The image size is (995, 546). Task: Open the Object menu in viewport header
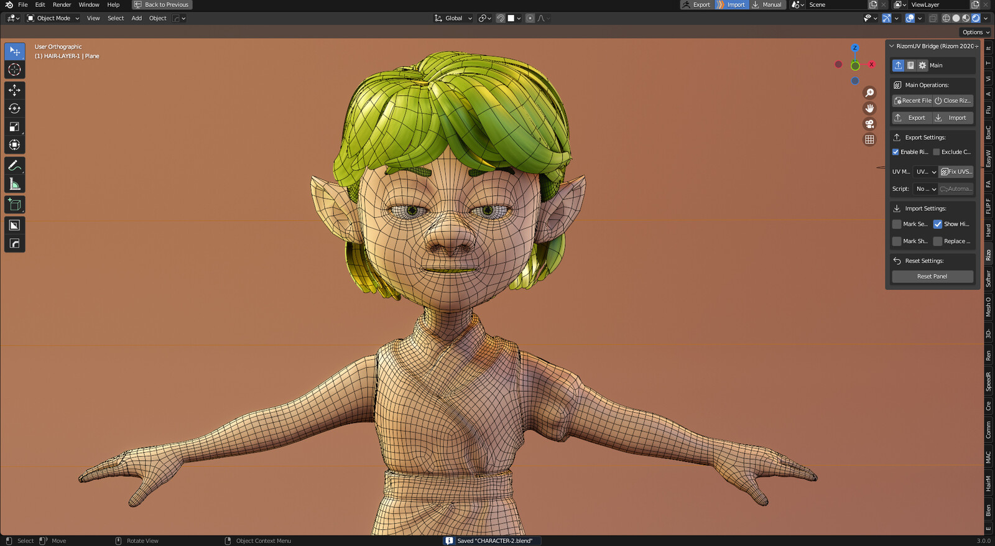[158, 18]
